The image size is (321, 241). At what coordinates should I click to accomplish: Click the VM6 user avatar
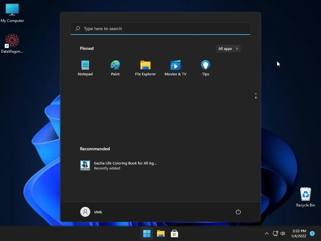[85, 212]
